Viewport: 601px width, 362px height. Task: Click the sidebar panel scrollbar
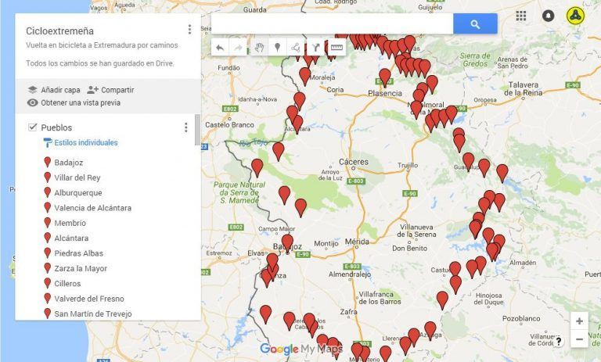[197, 130]
